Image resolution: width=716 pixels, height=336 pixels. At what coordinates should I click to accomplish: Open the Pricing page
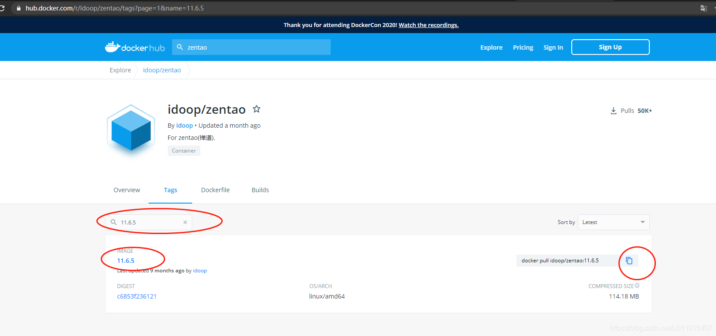pyautogui.click(x=523, y=48)
